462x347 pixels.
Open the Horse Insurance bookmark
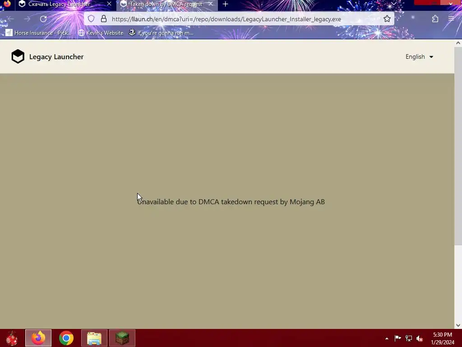38,33
